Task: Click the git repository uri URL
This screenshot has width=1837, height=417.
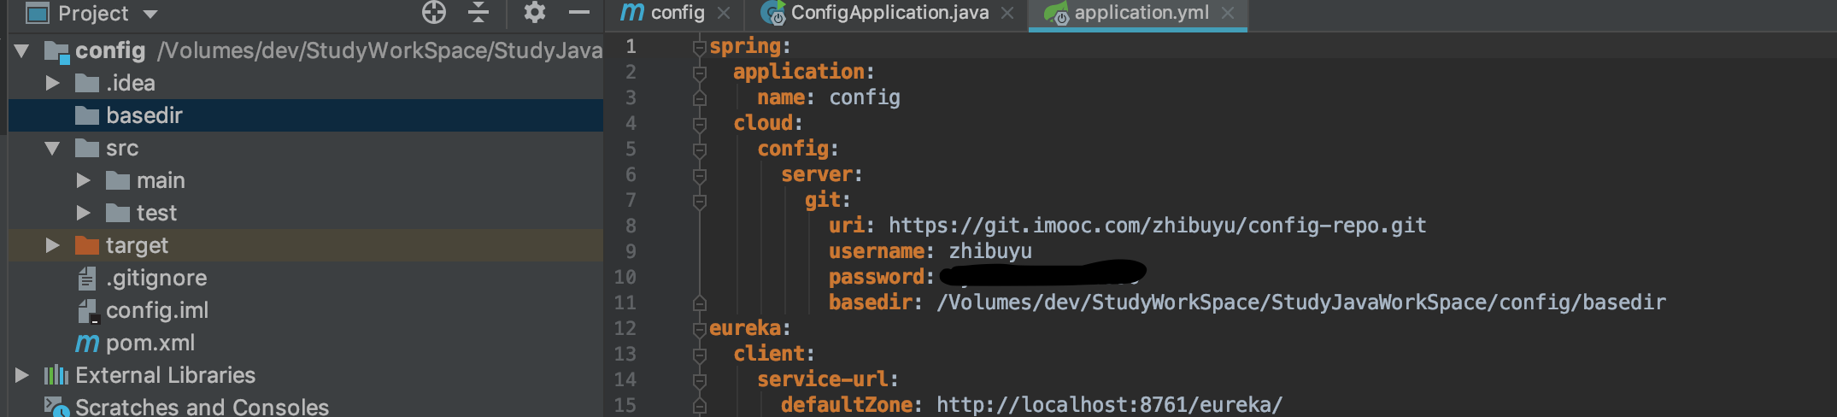Action: [x=1157, y=226]
